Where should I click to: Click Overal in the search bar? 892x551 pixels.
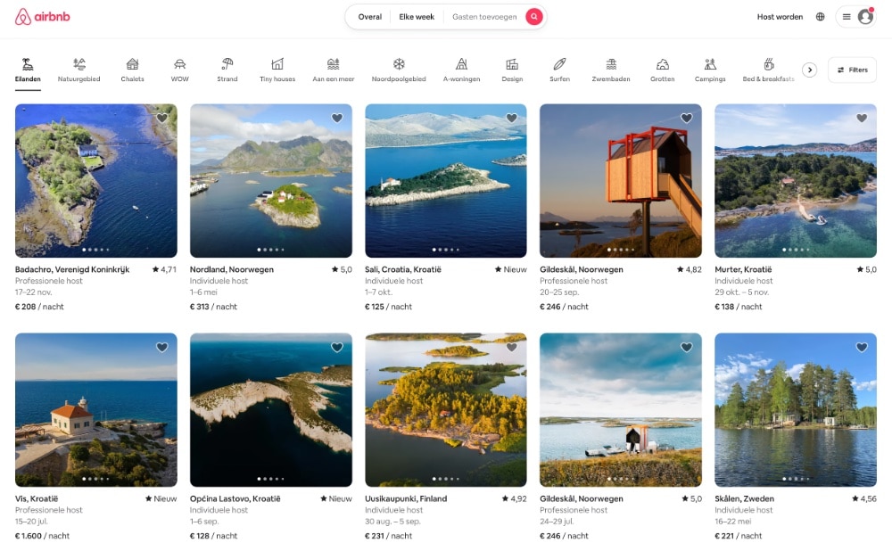pyautogui.click(x=370, y=16)
